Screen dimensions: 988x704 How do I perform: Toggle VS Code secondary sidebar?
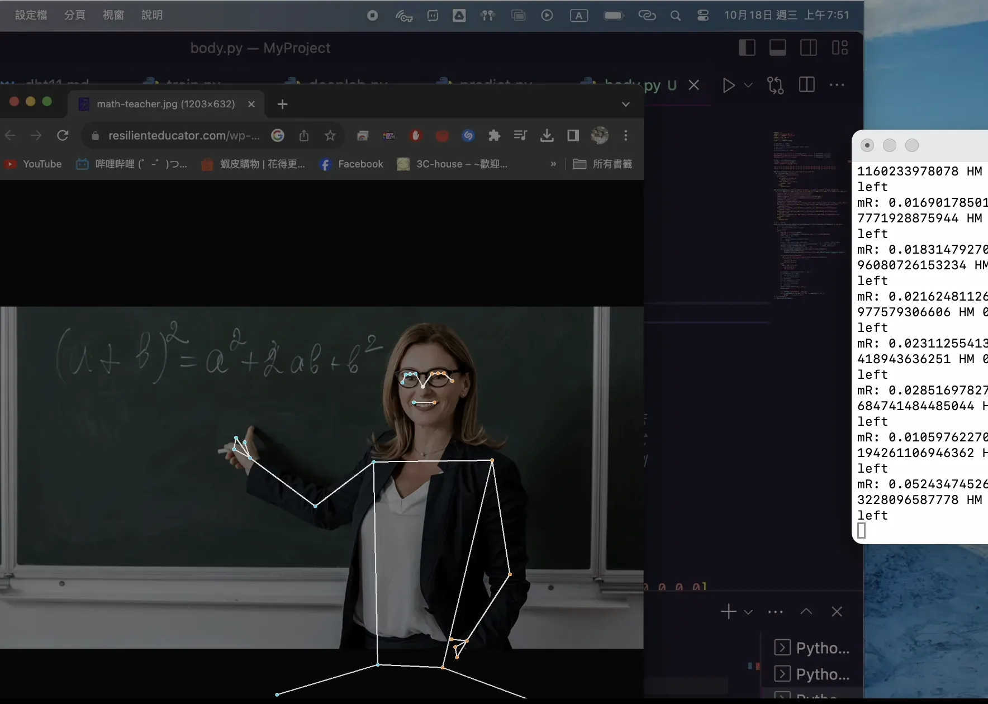pos(809,47)
